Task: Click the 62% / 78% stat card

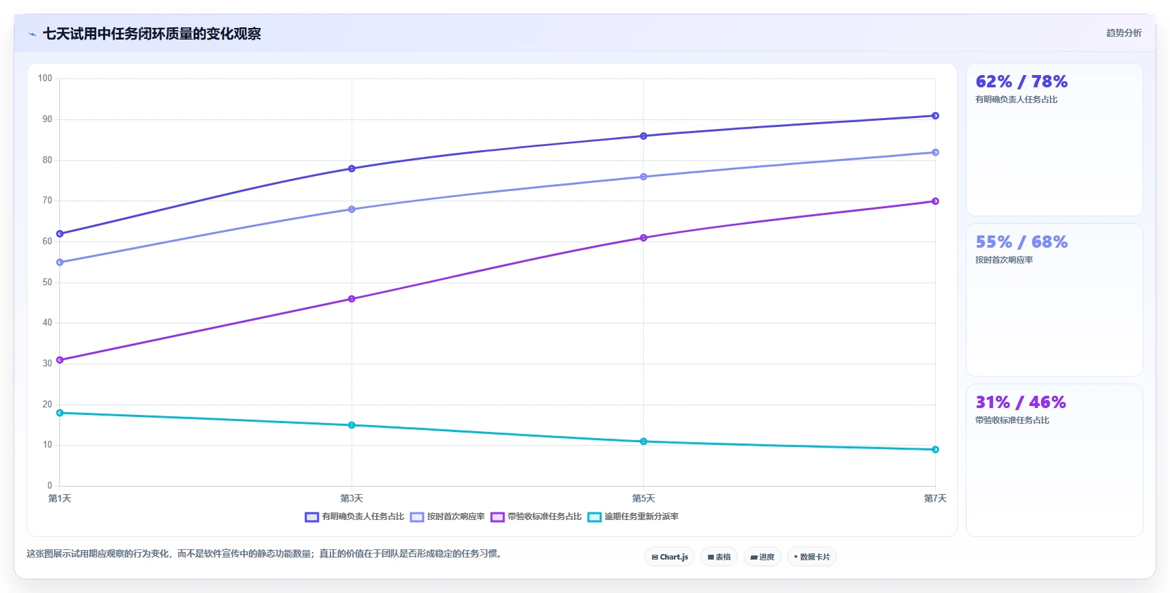Action: click(1054, 140)
